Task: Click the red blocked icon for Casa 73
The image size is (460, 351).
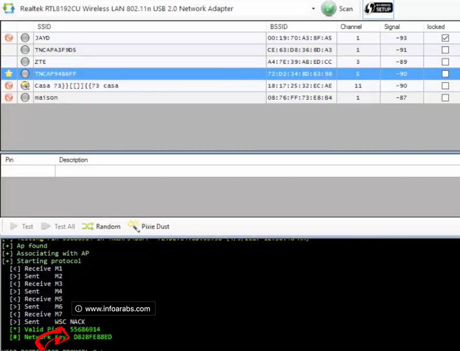Action: pyautogui.click(x=9, y=85)
